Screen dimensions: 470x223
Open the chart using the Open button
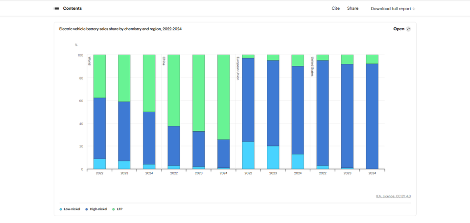point(399,29)
